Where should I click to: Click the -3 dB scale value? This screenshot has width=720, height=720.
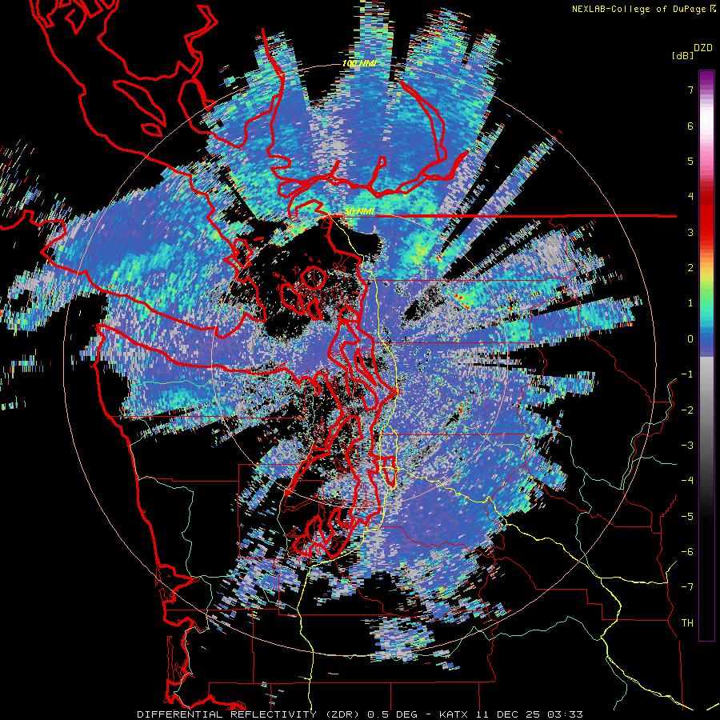pos(687,446)
